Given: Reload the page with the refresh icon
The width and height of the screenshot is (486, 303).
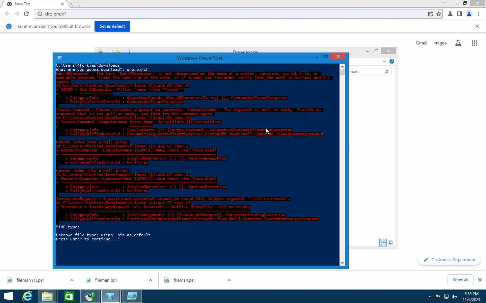Looking at the screenshot, I should pyautogui.click(x=26, y=14).
